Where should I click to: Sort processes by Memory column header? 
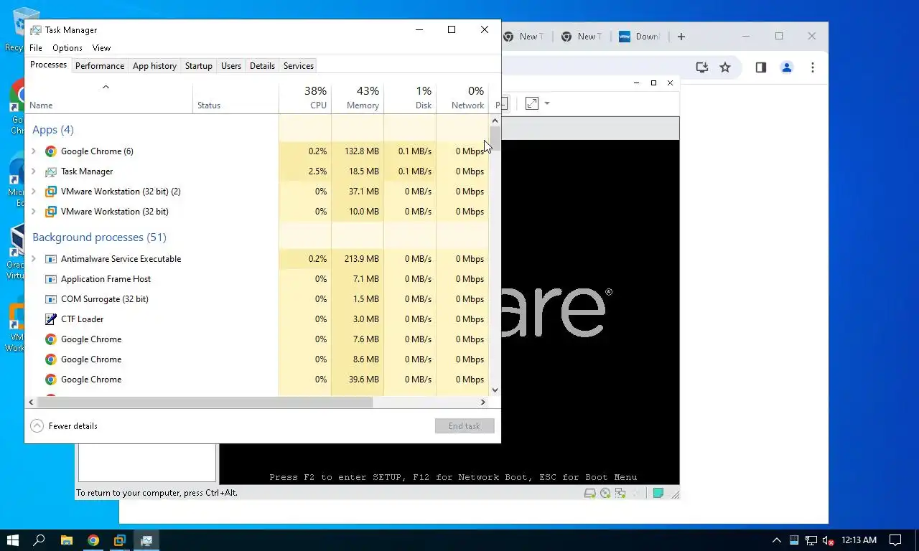point(358,98)
